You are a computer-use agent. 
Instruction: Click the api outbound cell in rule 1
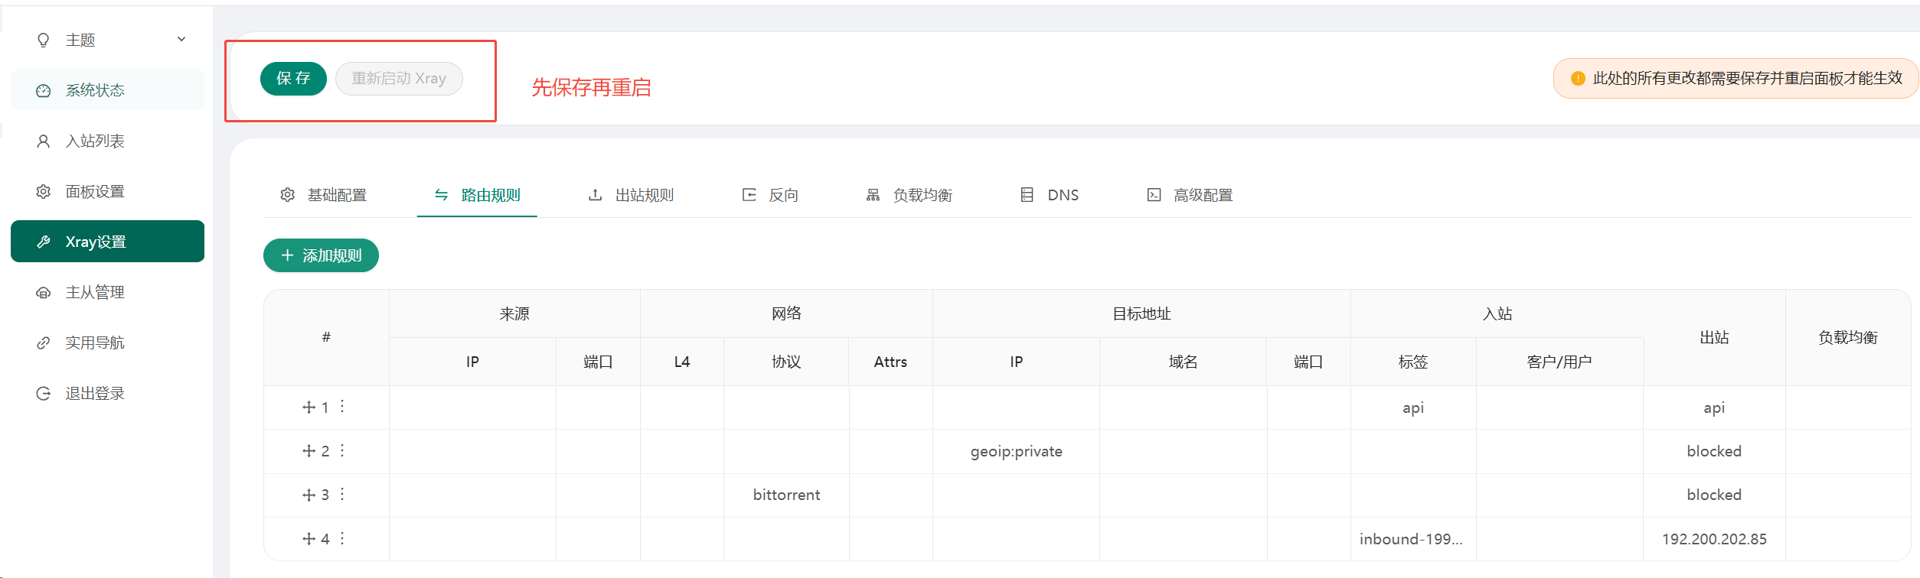tap(1714, 408)
